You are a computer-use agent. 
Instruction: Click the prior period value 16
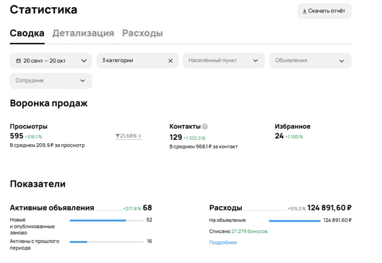coord(149,241)
